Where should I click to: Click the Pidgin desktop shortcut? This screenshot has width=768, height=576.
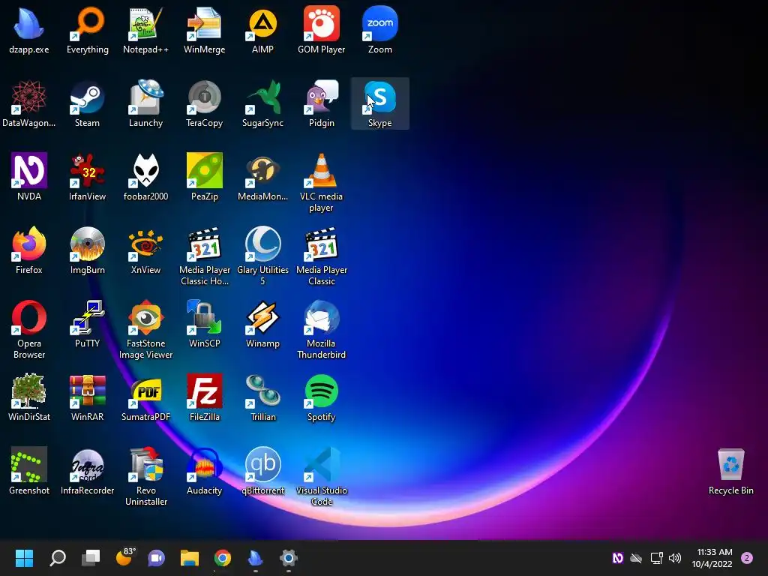[x=321, y=103]
